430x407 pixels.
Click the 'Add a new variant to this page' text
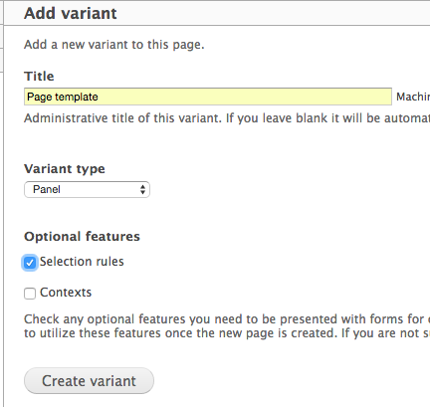coord(114,45)
